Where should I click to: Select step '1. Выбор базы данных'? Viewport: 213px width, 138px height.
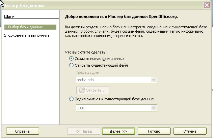30,27
